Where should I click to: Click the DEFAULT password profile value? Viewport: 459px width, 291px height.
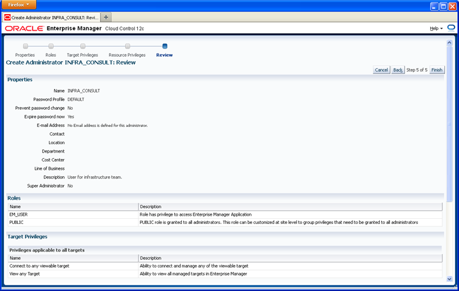pyautogui.click(x=76, y=100)
